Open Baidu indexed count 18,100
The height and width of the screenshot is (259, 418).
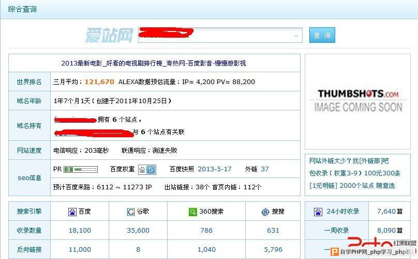coord(80,230)
